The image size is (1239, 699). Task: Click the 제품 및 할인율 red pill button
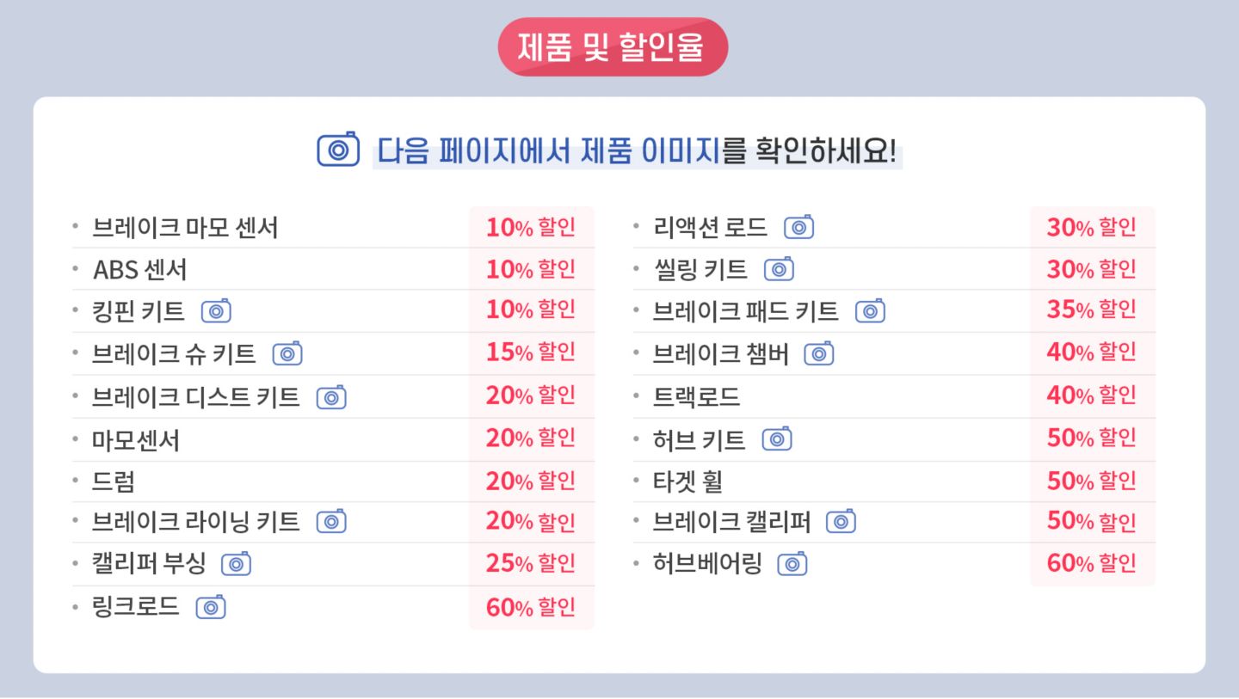[x=613, y=47]
